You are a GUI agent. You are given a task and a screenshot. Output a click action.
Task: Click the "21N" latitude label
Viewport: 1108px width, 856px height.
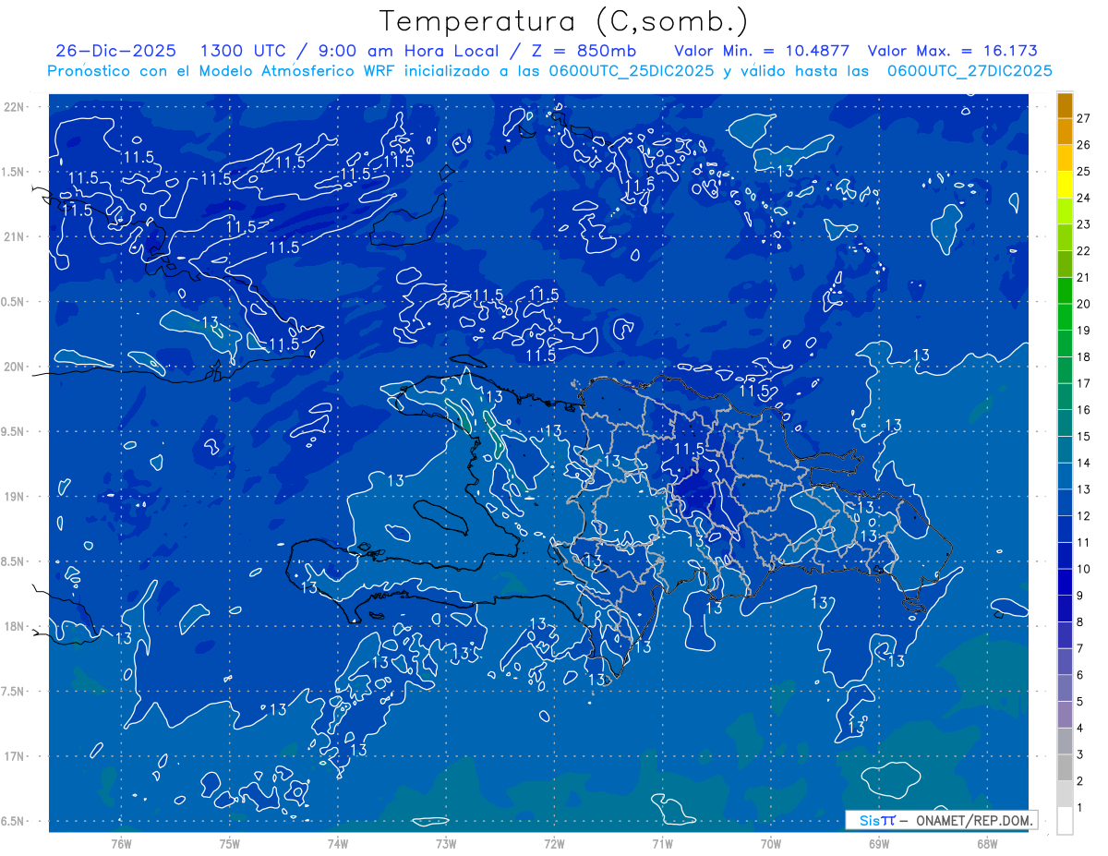(15, 236)
